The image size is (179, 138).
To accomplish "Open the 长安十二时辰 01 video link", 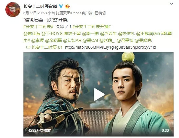I will point(47,47).
